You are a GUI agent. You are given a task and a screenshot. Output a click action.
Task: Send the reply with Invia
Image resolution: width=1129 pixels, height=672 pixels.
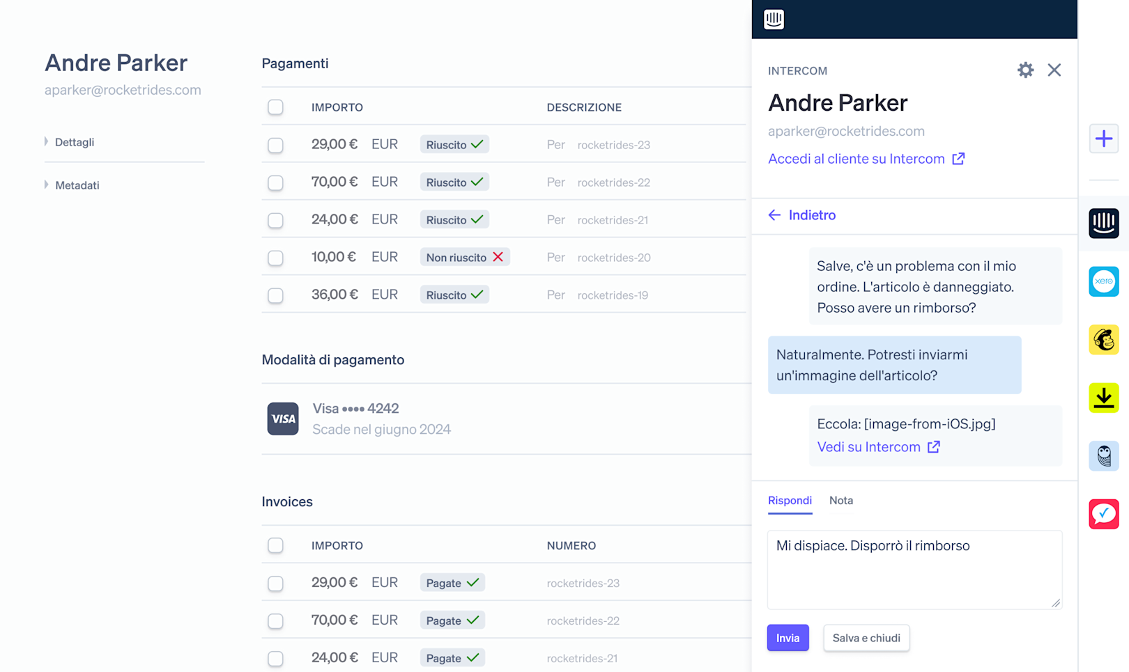click(788, 638)
